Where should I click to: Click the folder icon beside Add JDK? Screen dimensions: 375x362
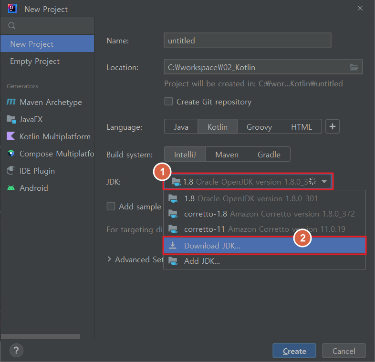(173, 261)
